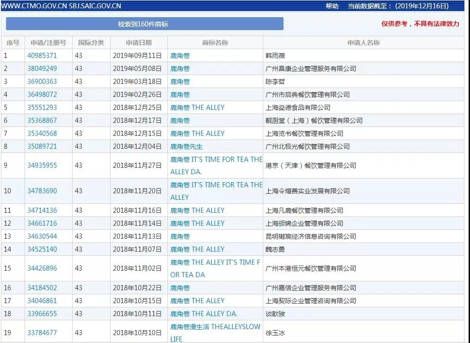470x343 pixels.
Task: Click the 国际分类 column header
Action: [x=91, y=43]
